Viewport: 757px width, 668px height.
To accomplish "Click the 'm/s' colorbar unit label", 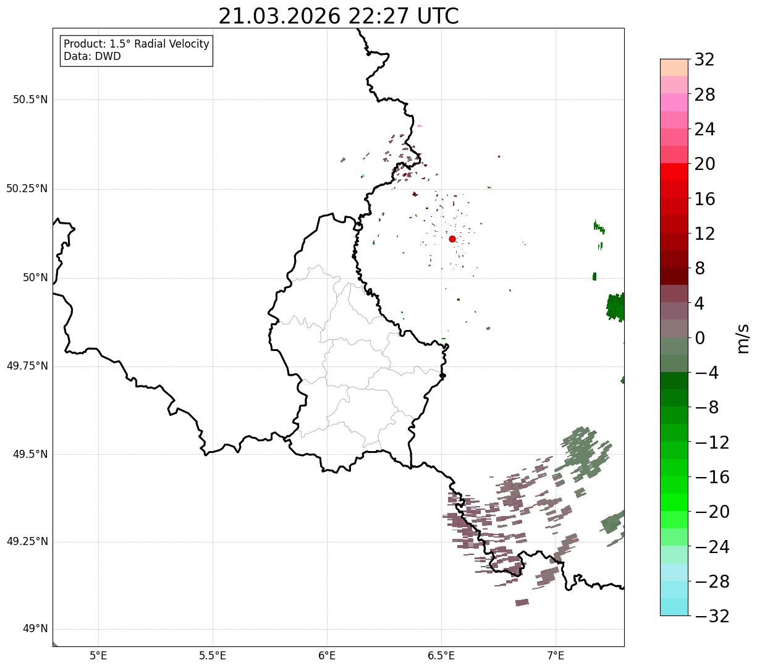I will [742, 338].
